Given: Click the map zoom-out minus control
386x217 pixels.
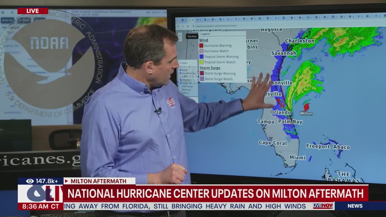Looking at the screenshot, I should 180,40.
